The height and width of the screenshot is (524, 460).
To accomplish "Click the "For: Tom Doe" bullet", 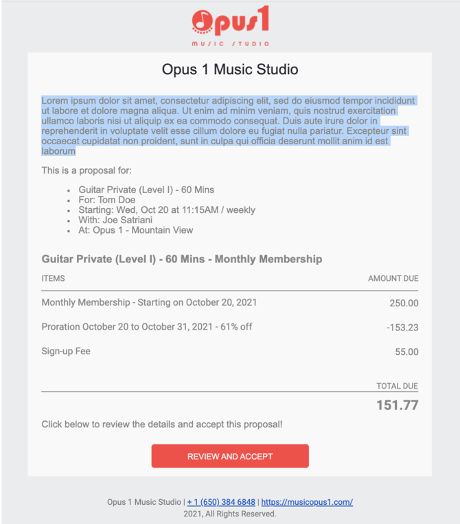I will point(106,200).
